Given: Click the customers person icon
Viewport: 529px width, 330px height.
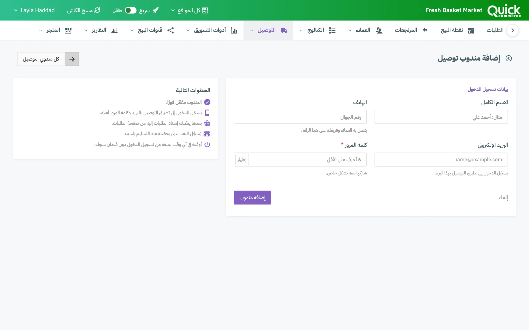Looking at the screenshot, I should (x=379, y=30).
